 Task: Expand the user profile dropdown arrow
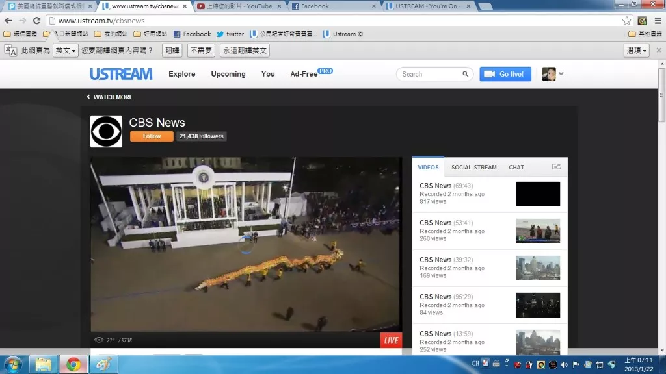tap(561, 74)
